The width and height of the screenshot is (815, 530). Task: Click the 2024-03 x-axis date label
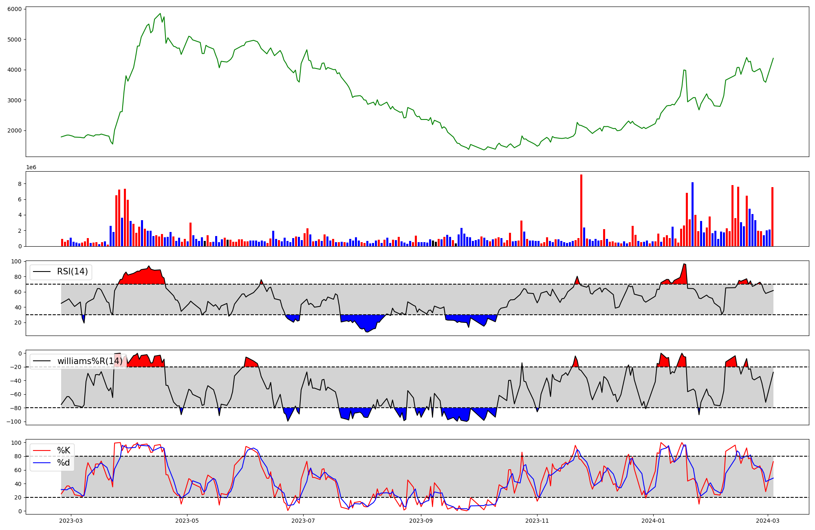pos(768,521)
